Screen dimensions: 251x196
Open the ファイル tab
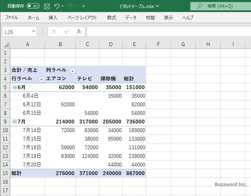pyautogui.click(x=11, y=18)
